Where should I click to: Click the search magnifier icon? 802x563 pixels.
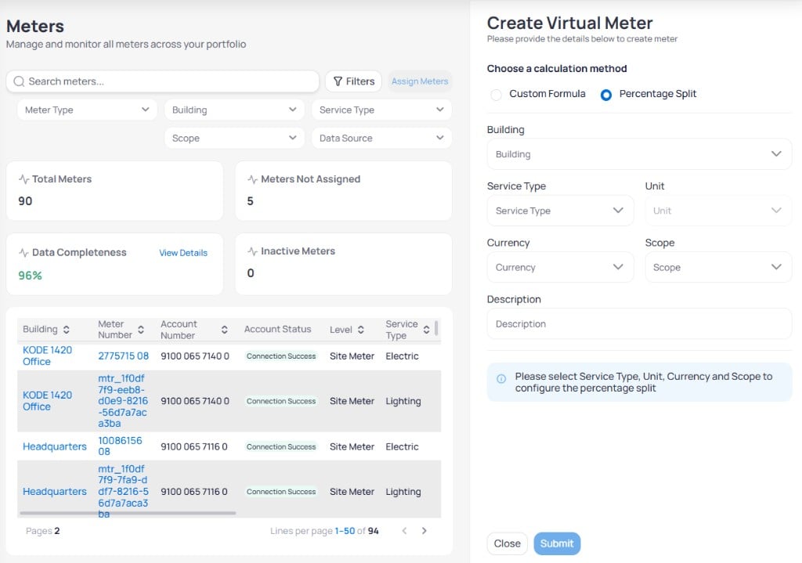click(x=19, y=81)
